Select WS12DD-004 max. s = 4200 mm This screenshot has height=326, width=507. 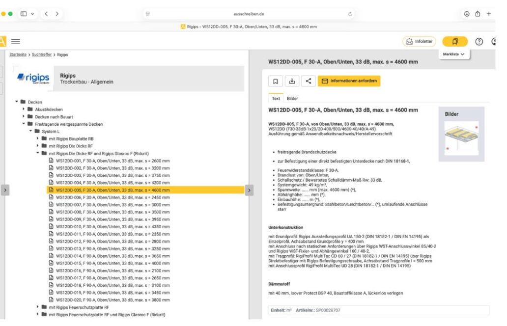pos(113,183)
